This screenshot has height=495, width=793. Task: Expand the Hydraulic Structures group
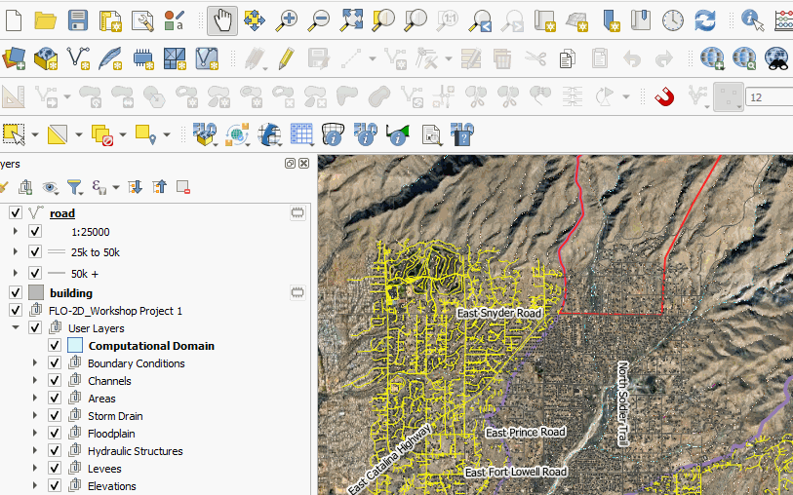point(35,451)
